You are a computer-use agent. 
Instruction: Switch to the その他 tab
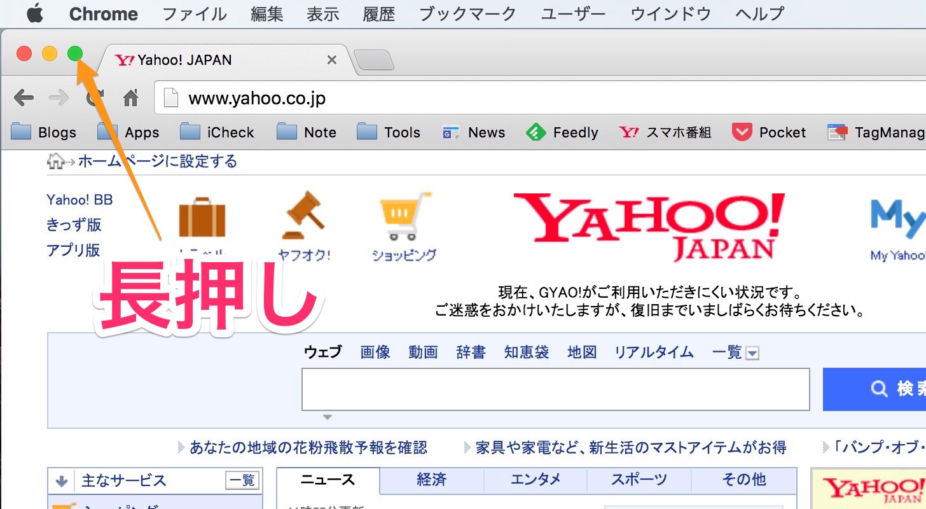[x=743, y=480]
